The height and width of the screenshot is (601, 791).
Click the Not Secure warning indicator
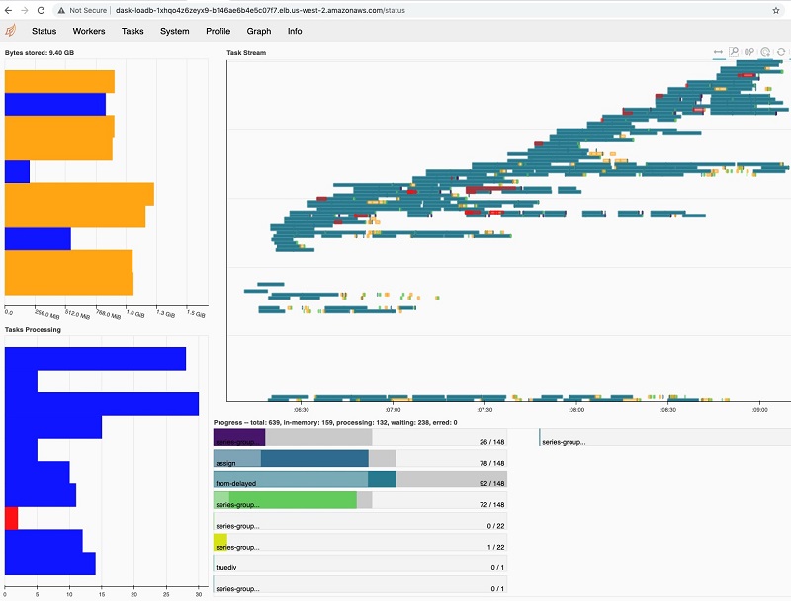82,10
